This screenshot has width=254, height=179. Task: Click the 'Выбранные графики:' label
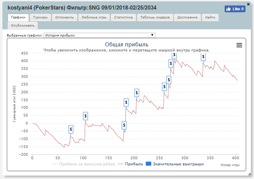coord(25,36)
